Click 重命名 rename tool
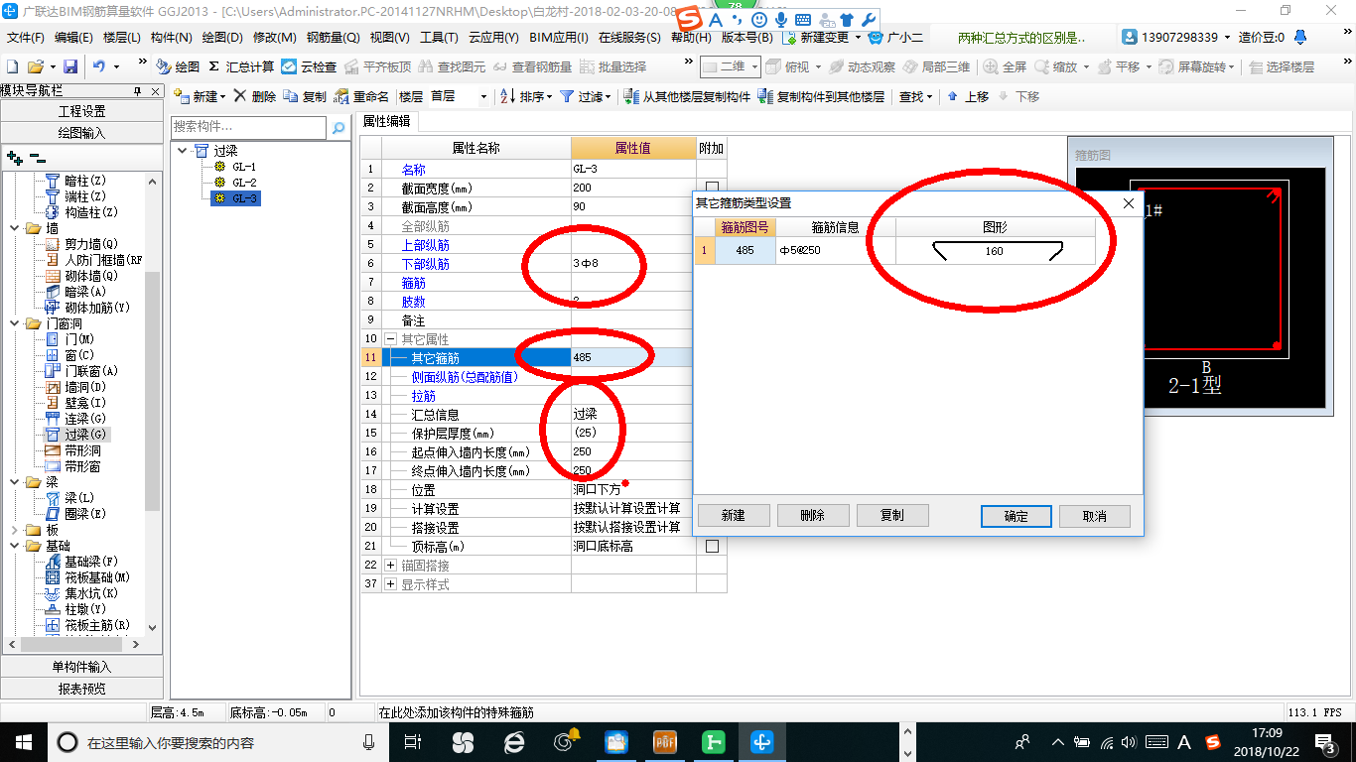Image resolution: width=1356 pixels, height=762 pixels. [x=362, y=96]
